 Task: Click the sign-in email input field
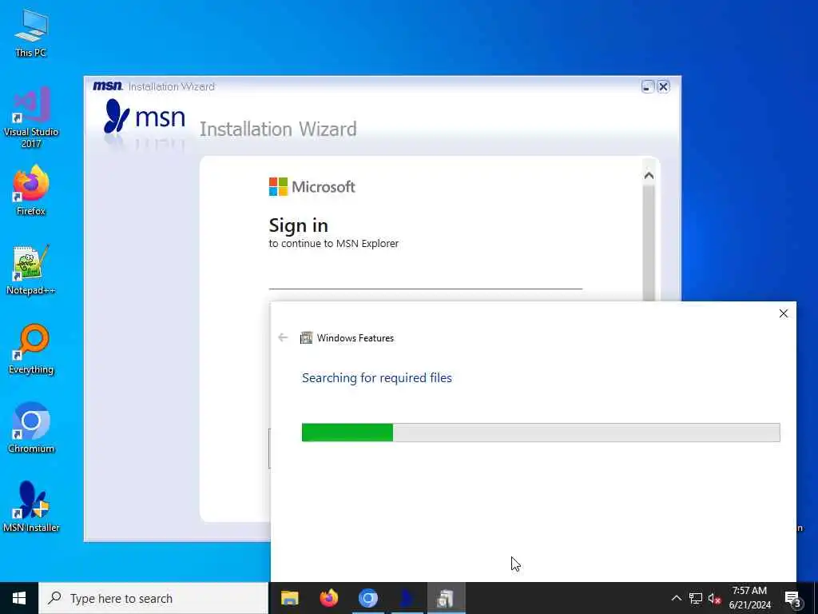[425, 277]
